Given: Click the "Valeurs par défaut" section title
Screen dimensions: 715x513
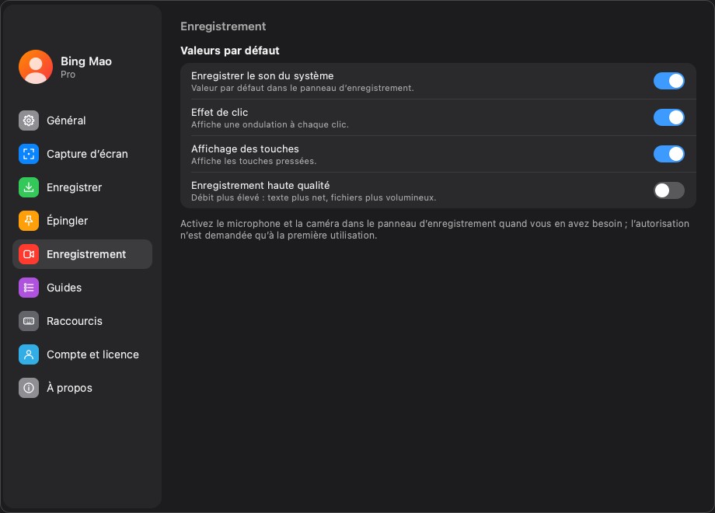Looking at the screenshot, I should (230, 51).
